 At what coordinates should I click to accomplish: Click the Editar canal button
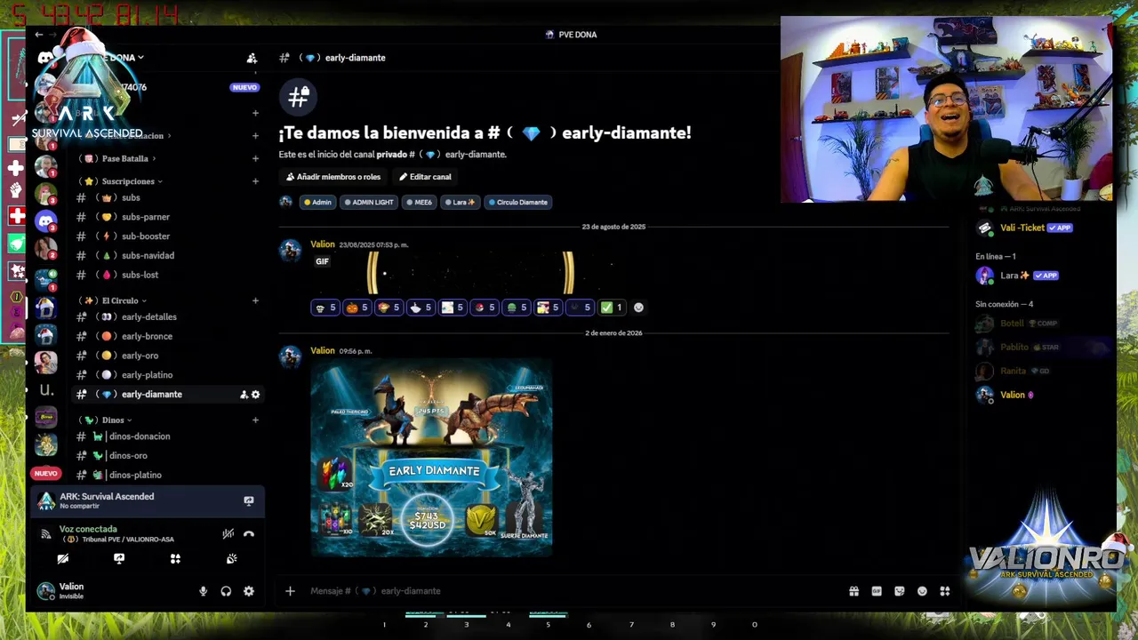pyautogui.click(x=425, y=177)
